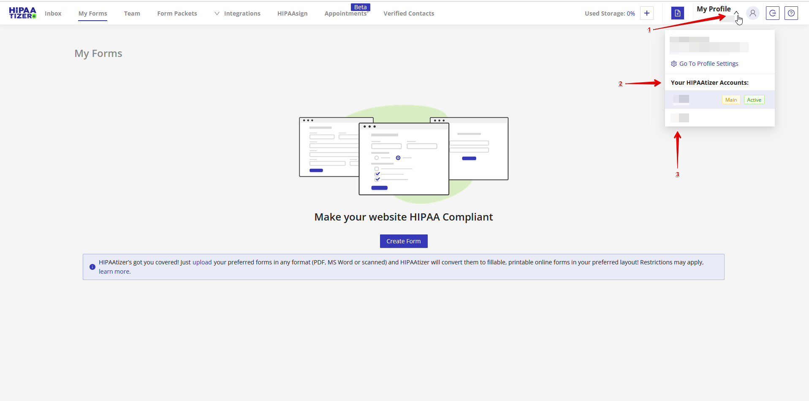Open the Inbox tab

(x=53, y=13)
